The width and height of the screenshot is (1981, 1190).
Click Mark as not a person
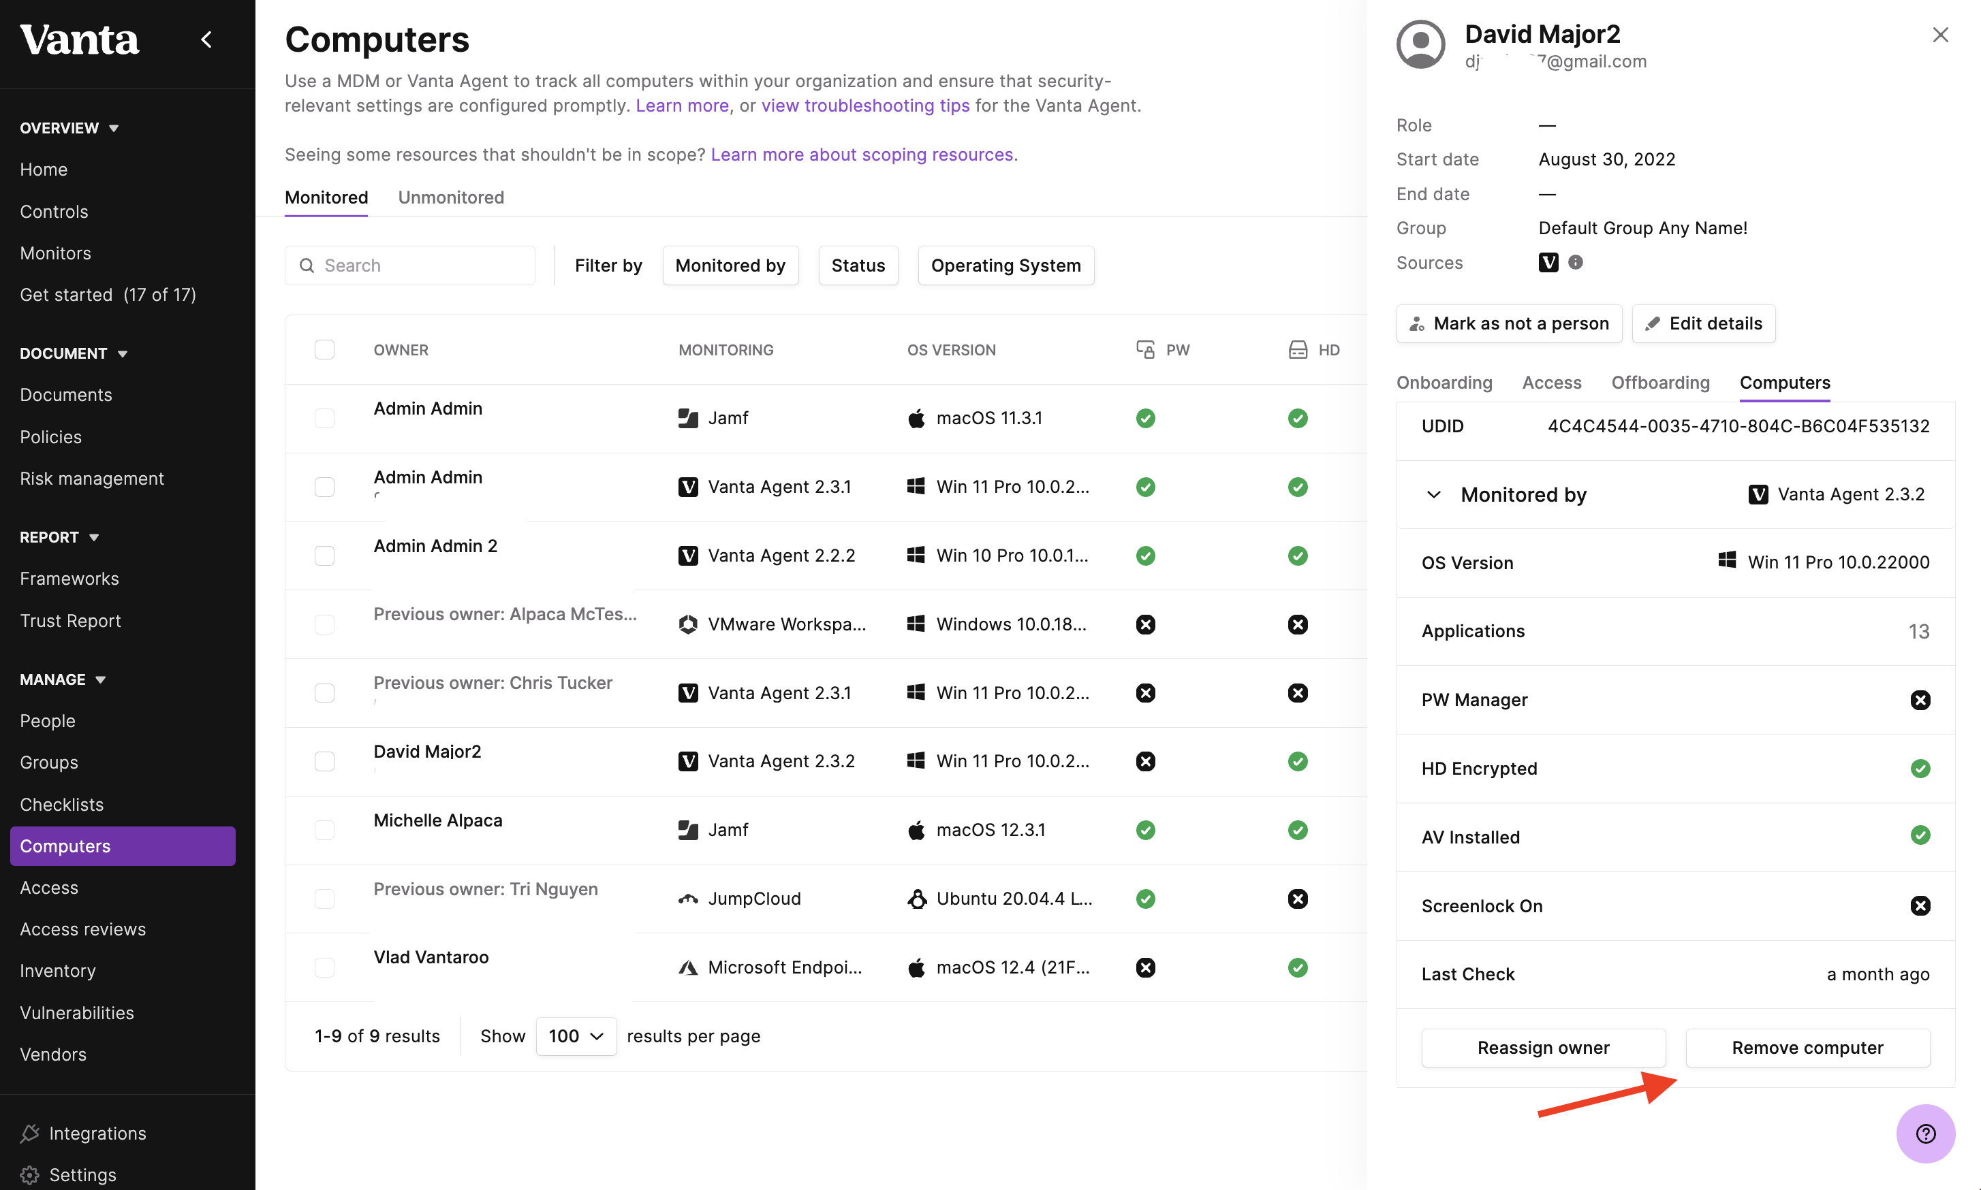tap(1508, 323)
